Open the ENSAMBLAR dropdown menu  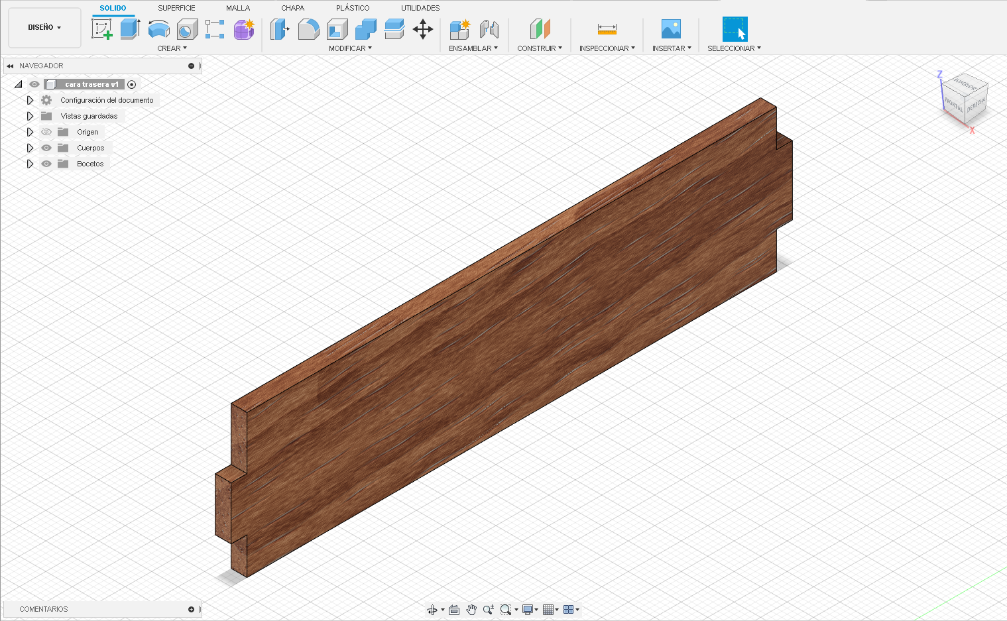coord(473,48)
